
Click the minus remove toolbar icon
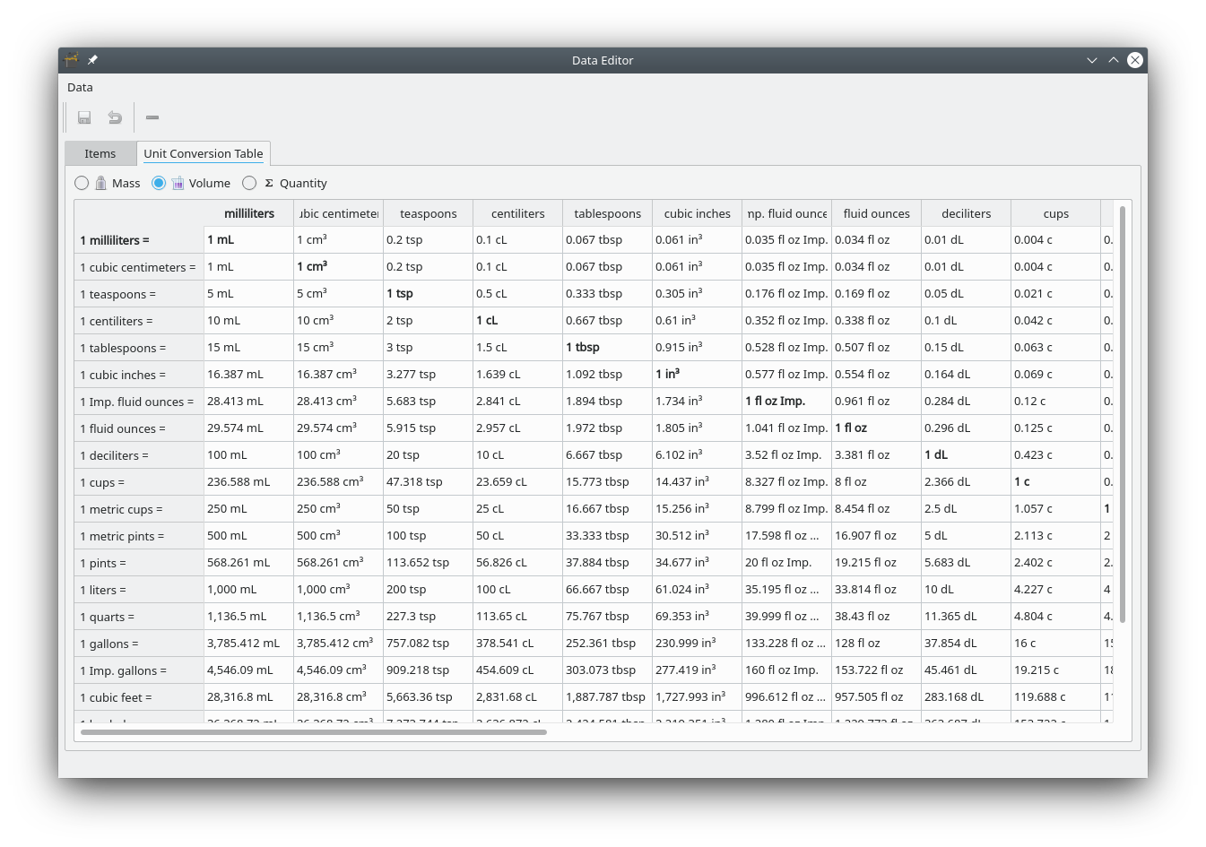pos(152,117)
